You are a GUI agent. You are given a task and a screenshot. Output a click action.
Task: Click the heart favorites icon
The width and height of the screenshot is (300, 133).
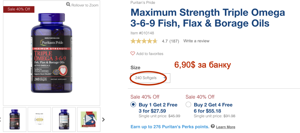click(133, 53)
